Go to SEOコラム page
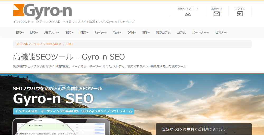This screenshot has width=264, height=135. click(x=163, y=33)
